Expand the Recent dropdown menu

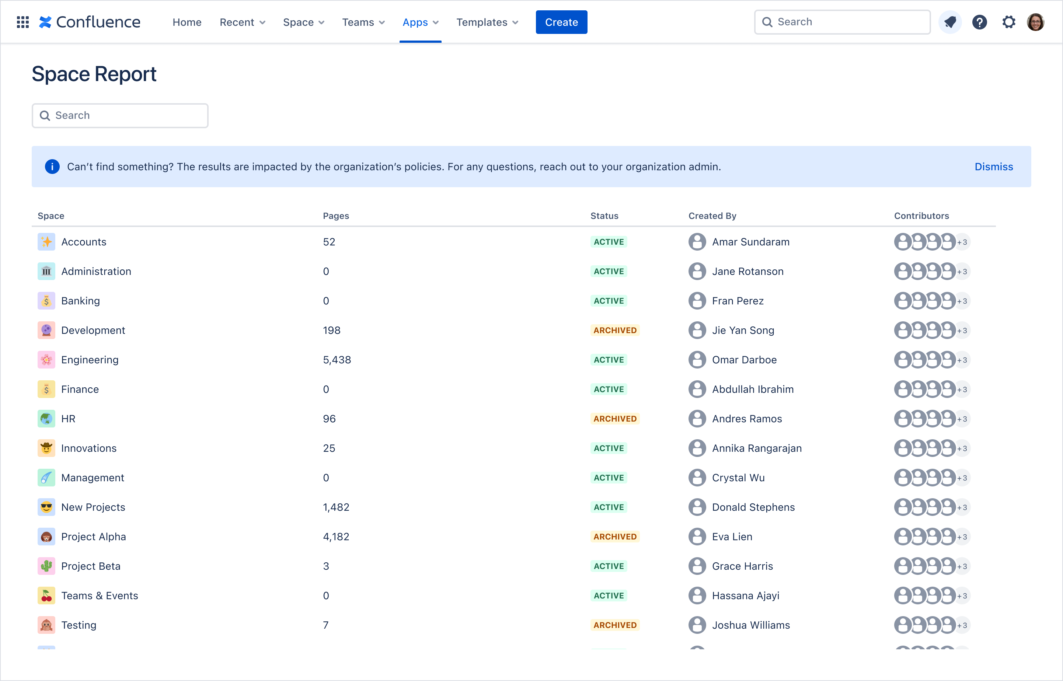click(x=242, y=22)
